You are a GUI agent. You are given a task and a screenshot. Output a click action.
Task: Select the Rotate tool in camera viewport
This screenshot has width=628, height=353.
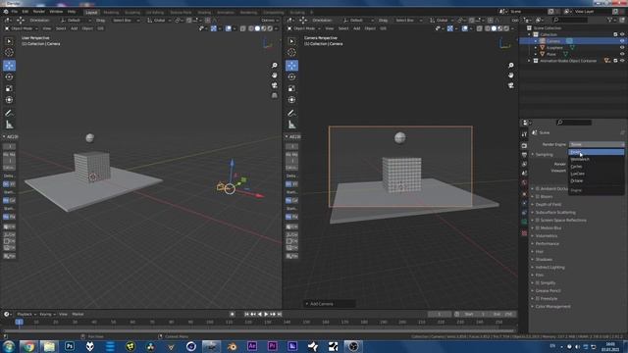point(291,76)
